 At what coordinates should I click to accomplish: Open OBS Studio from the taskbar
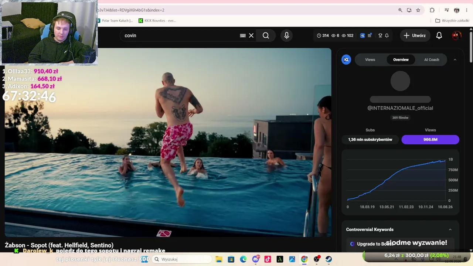click(316, 259)
